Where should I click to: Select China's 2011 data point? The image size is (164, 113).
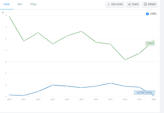(x=24, y=41)
